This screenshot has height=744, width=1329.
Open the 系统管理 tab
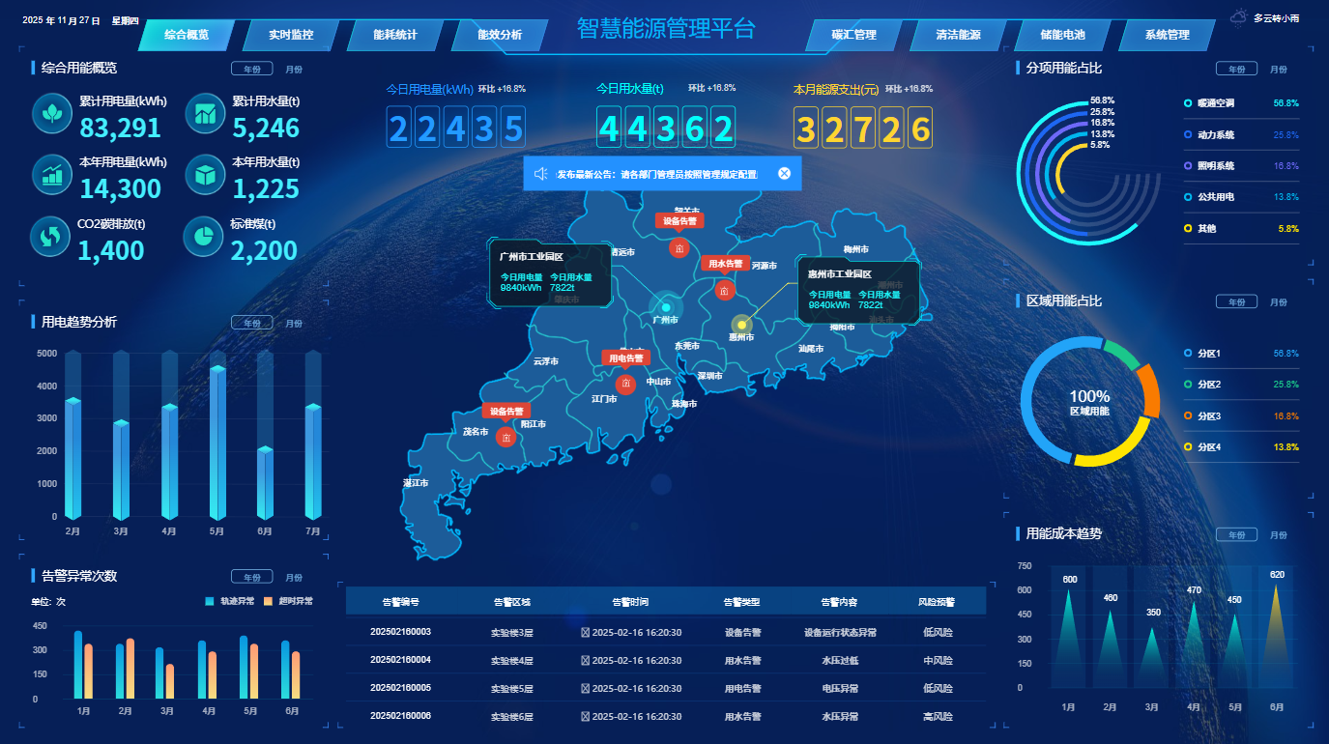1167,35
